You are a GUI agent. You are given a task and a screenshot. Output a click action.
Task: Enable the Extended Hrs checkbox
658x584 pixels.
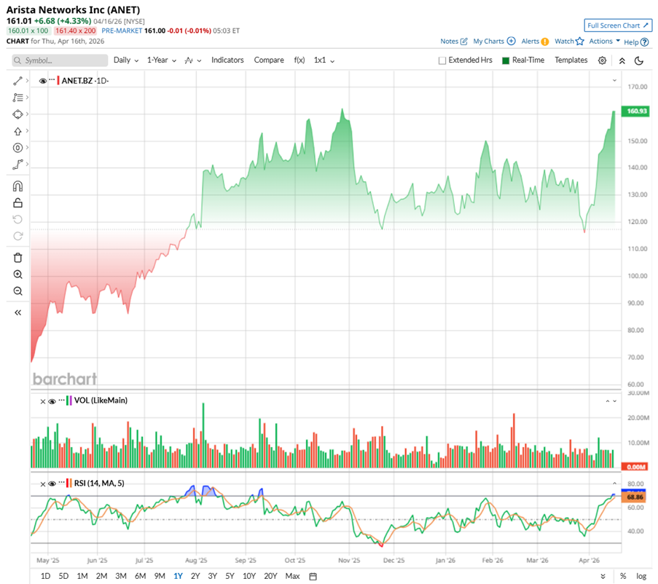(x=442, y=60)
